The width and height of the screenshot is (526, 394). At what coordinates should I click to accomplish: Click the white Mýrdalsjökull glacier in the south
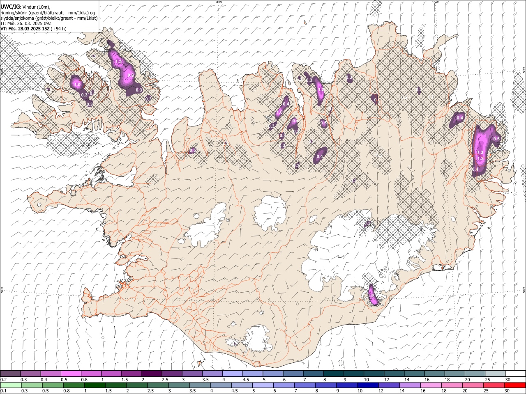point(258,339)
